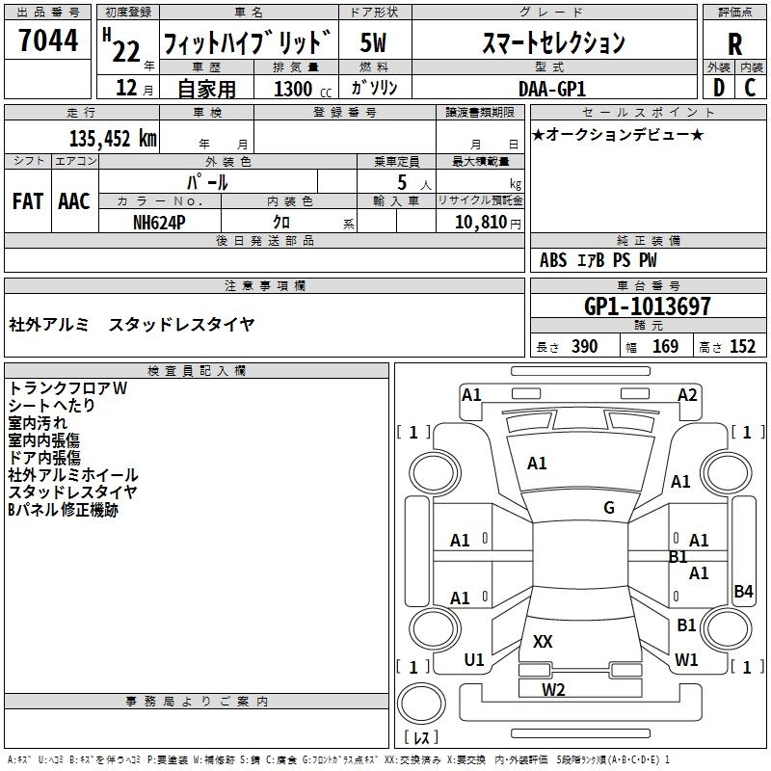Select the grade スマートセレクション

(x=553, y=42)
